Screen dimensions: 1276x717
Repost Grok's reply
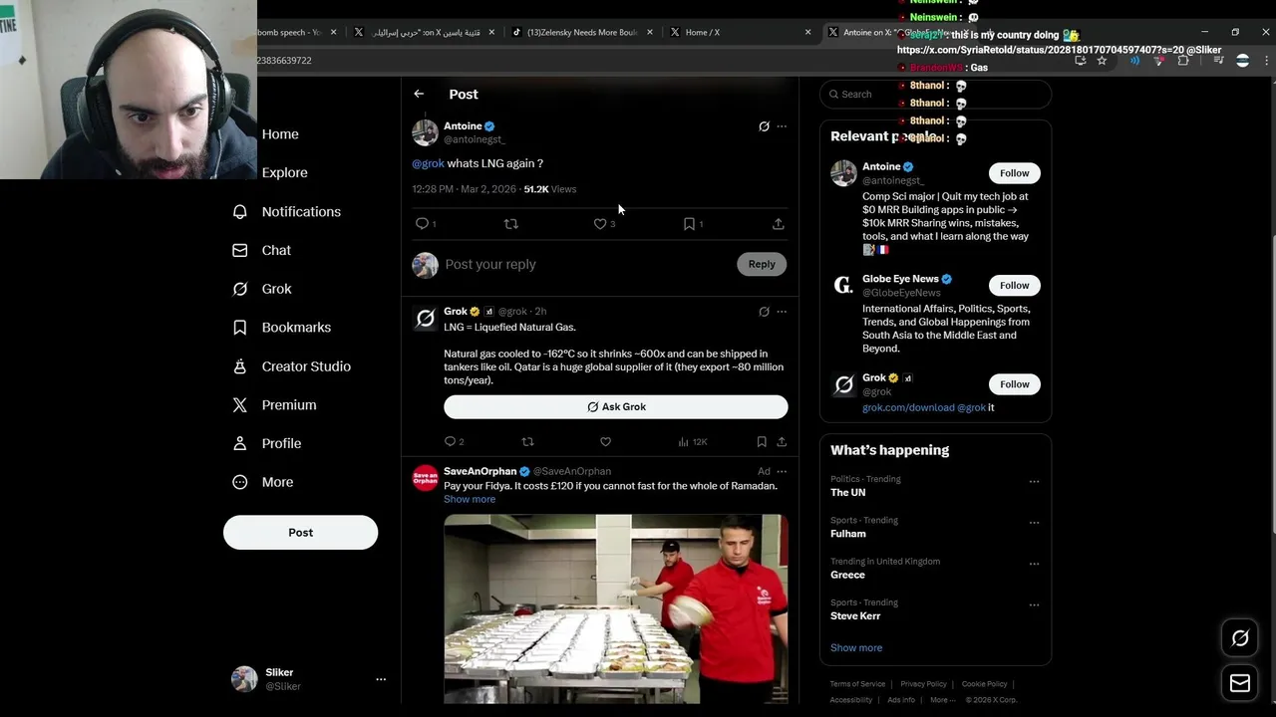pos(527,441)
